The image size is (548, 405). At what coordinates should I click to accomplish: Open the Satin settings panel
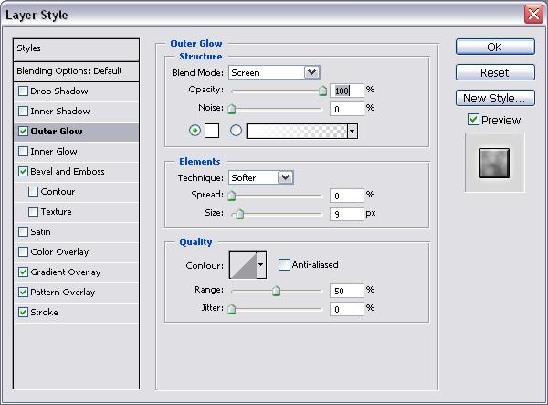40,232
